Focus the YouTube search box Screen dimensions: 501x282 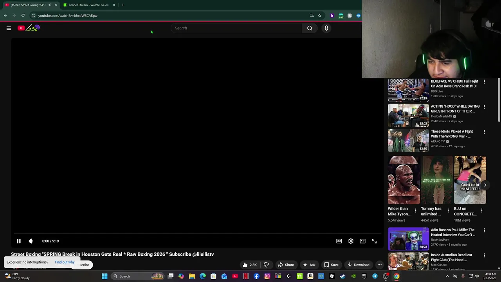pyautogui.click(x=237, y=28)
